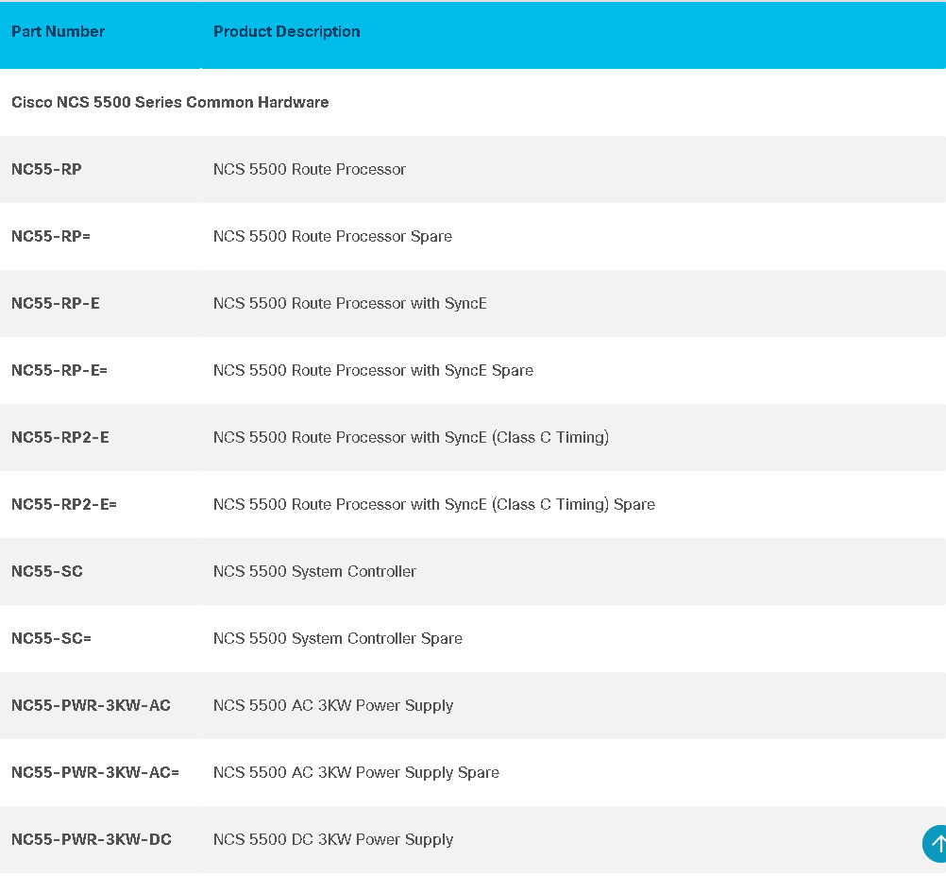Select part number NC55-PWR-3KW-DC
946x876 pixels.
92,838
